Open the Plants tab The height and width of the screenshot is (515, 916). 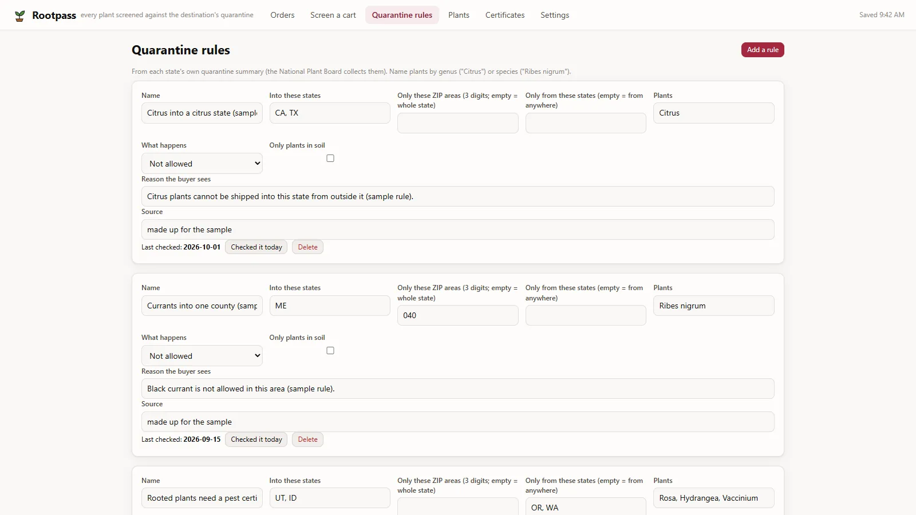click(459, 15)
